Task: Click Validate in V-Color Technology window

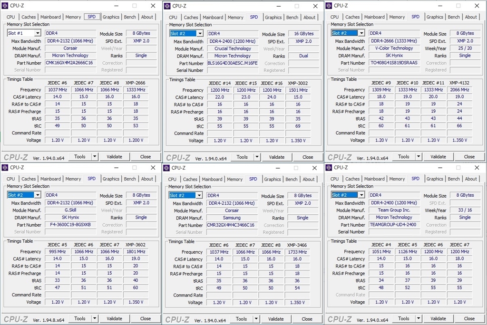Action: point(438,157)
